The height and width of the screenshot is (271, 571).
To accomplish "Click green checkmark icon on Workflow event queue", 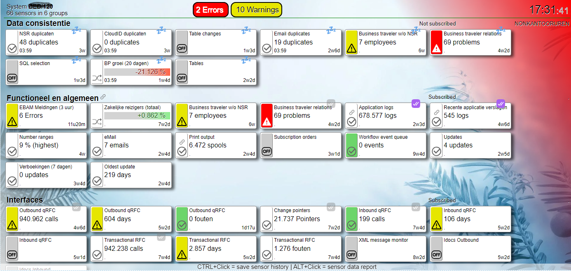I will (x=351, y=152).
